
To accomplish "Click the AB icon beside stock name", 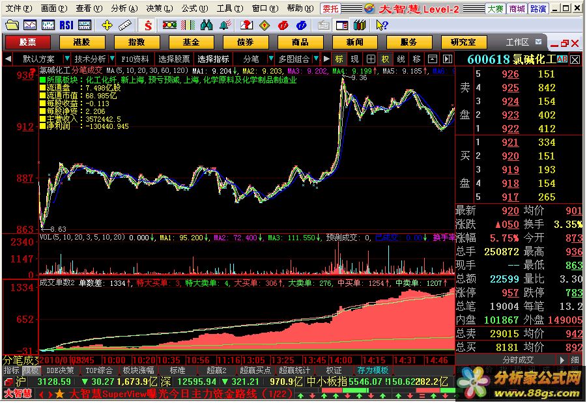I will coord(562,59).
